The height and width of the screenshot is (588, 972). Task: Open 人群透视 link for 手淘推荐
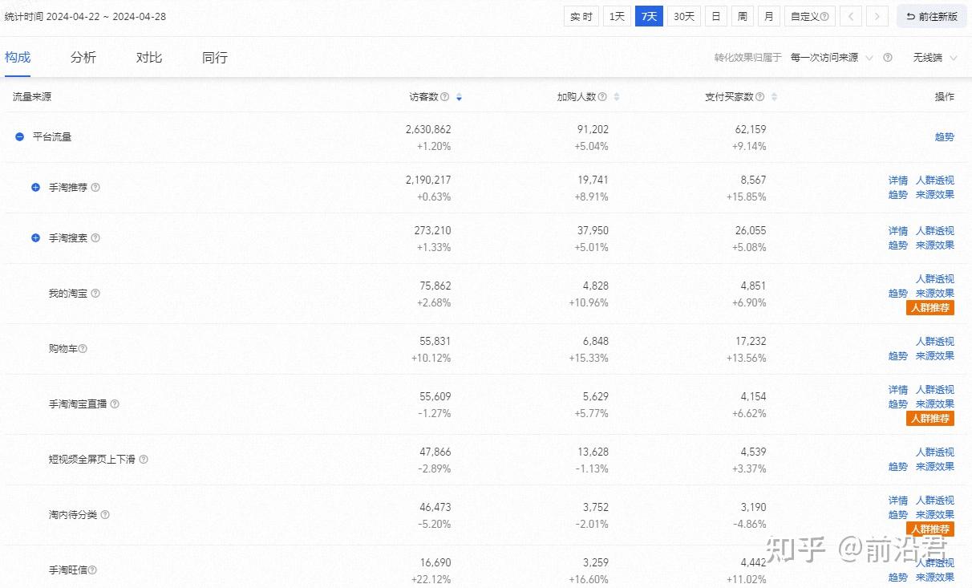click(x=935, y=180)
